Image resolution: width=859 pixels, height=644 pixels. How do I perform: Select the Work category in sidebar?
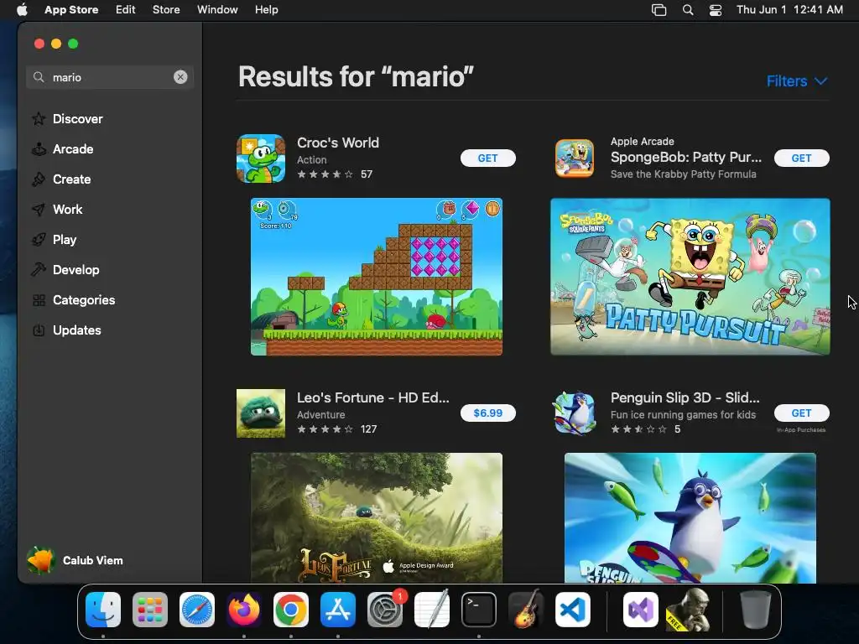tap(58, 209)
